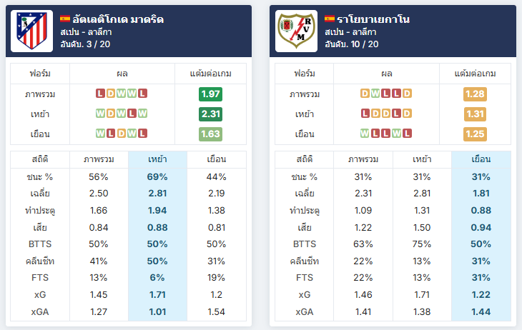Click the 1.25 away points badge
This screenshot has height=330, width=522.
click(475, 134)
